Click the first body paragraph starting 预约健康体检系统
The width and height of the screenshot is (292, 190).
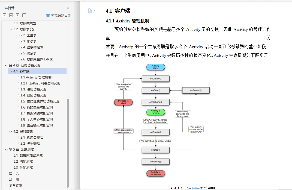[188, 42]
